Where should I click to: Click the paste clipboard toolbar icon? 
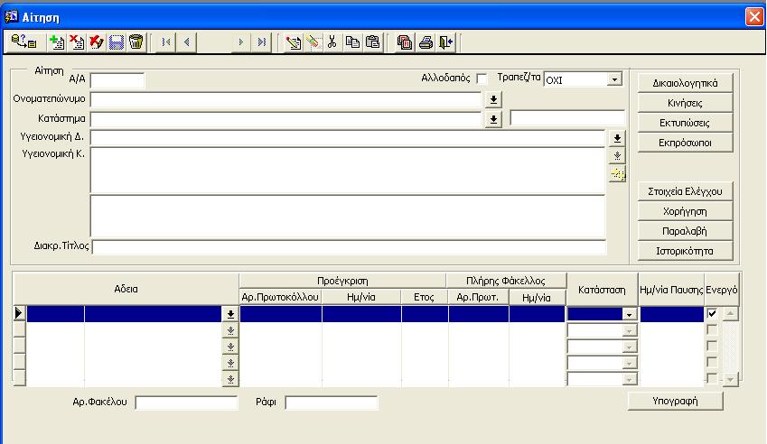pyautogui.click(x=372, y=42)
